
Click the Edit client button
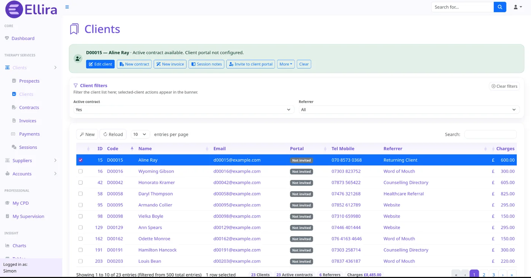[100, 64]
